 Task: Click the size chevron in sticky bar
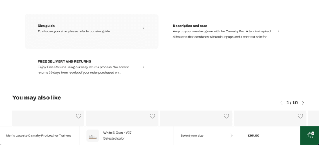[x=231, y=136]
